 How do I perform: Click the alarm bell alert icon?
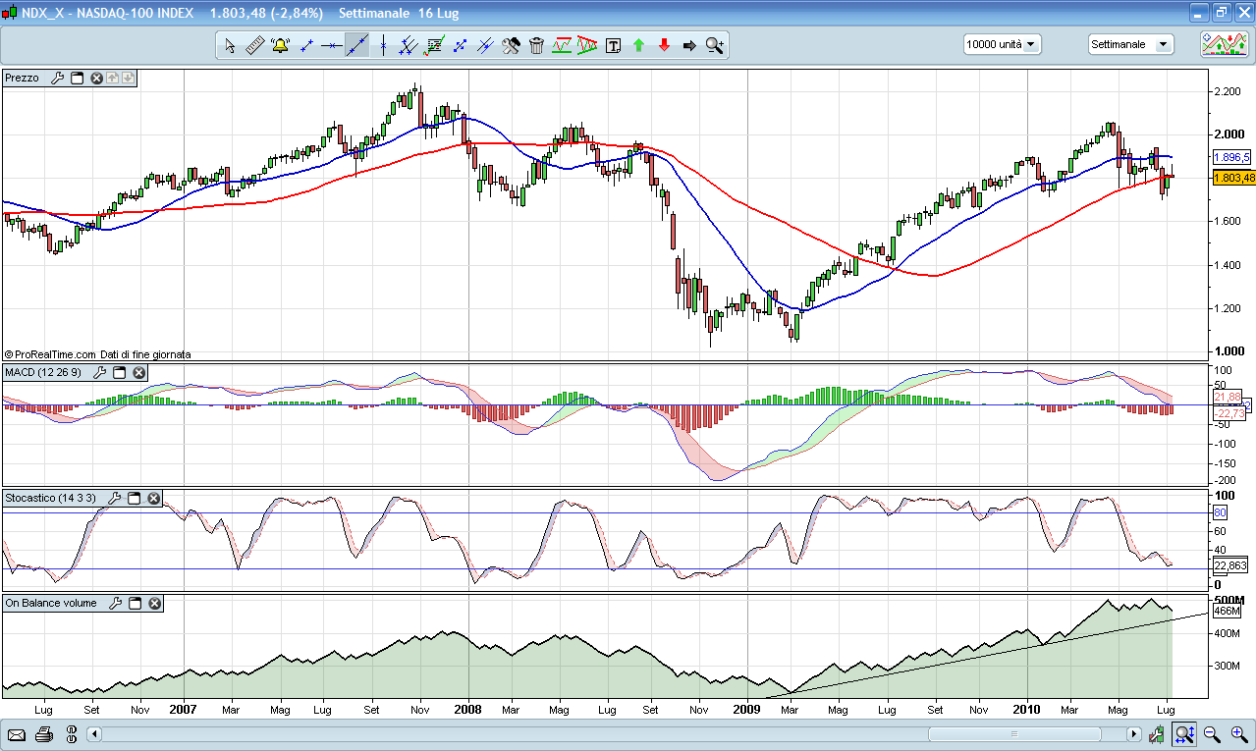point(280,45)
